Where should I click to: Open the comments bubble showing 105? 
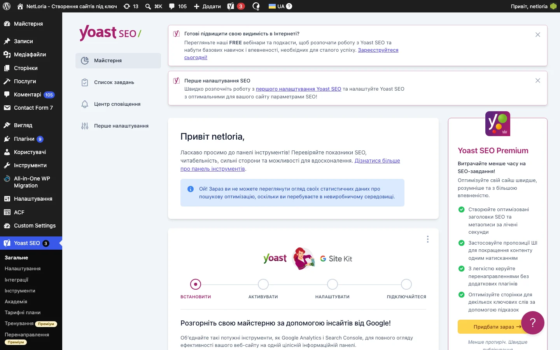[178, 6]
